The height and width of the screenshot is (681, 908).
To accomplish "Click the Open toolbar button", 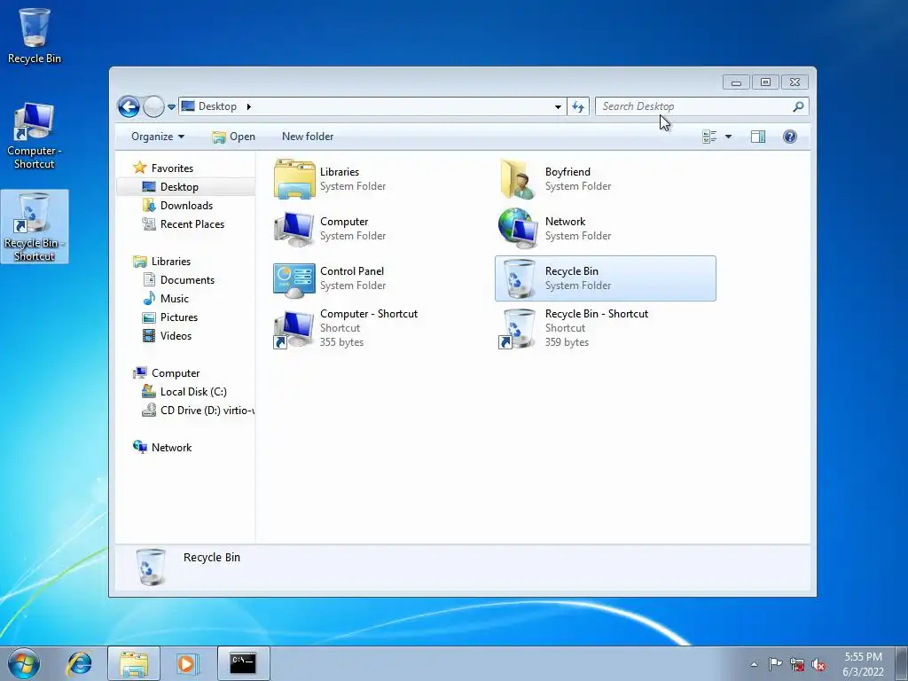I will click(x=233, y=137).
